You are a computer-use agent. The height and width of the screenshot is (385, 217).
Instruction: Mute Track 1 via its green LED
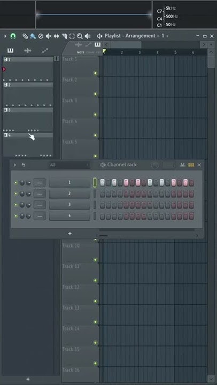coord(96,73)
